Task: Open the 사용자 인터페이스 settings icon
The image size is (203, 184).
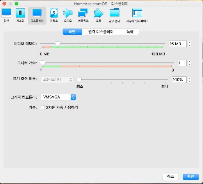Action: point(137,16)
